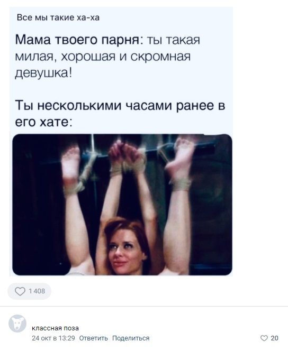Toggle like on the 'классная поза' comment
Screen dimensions: 288x351
pos(269,338)
